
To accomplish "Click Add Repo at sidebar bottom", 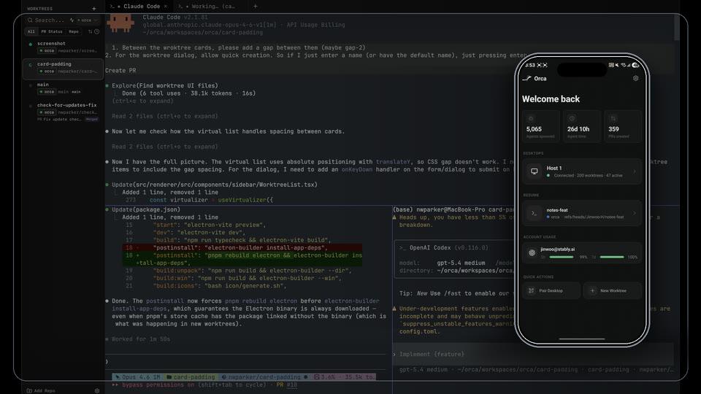I will point(41,390).
